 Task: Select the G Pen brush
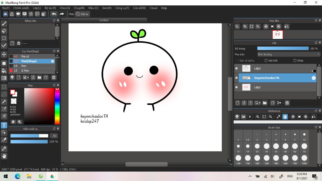tap(32, 71)
